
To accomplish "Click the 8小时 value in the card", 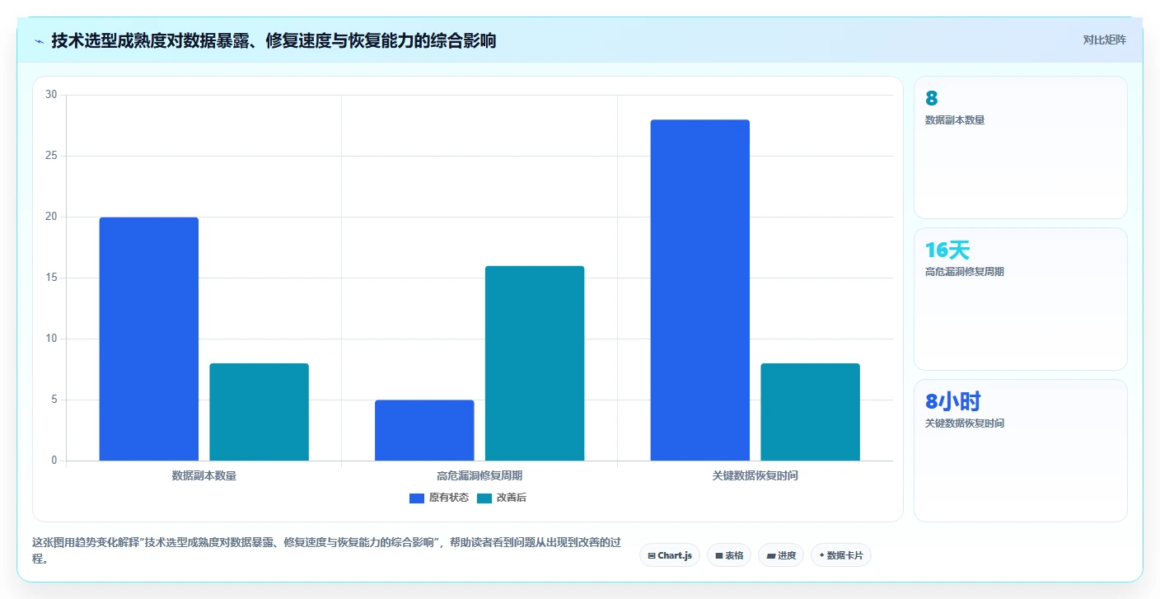I will 952,402.
